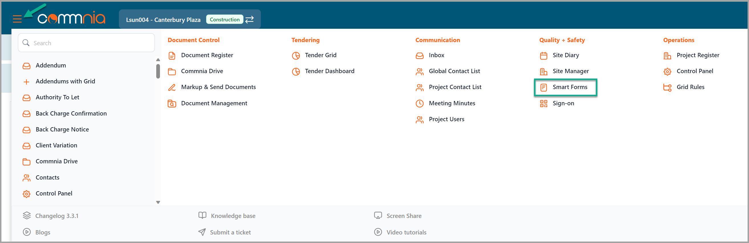
Task: Click the Changelog layers icon
Action: click(27, 215)
